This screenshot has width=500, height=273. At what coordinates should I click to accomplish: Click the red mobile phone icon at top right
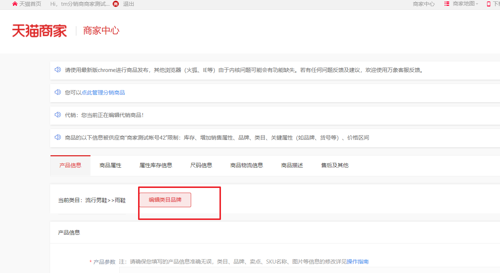tap(489, 4)
